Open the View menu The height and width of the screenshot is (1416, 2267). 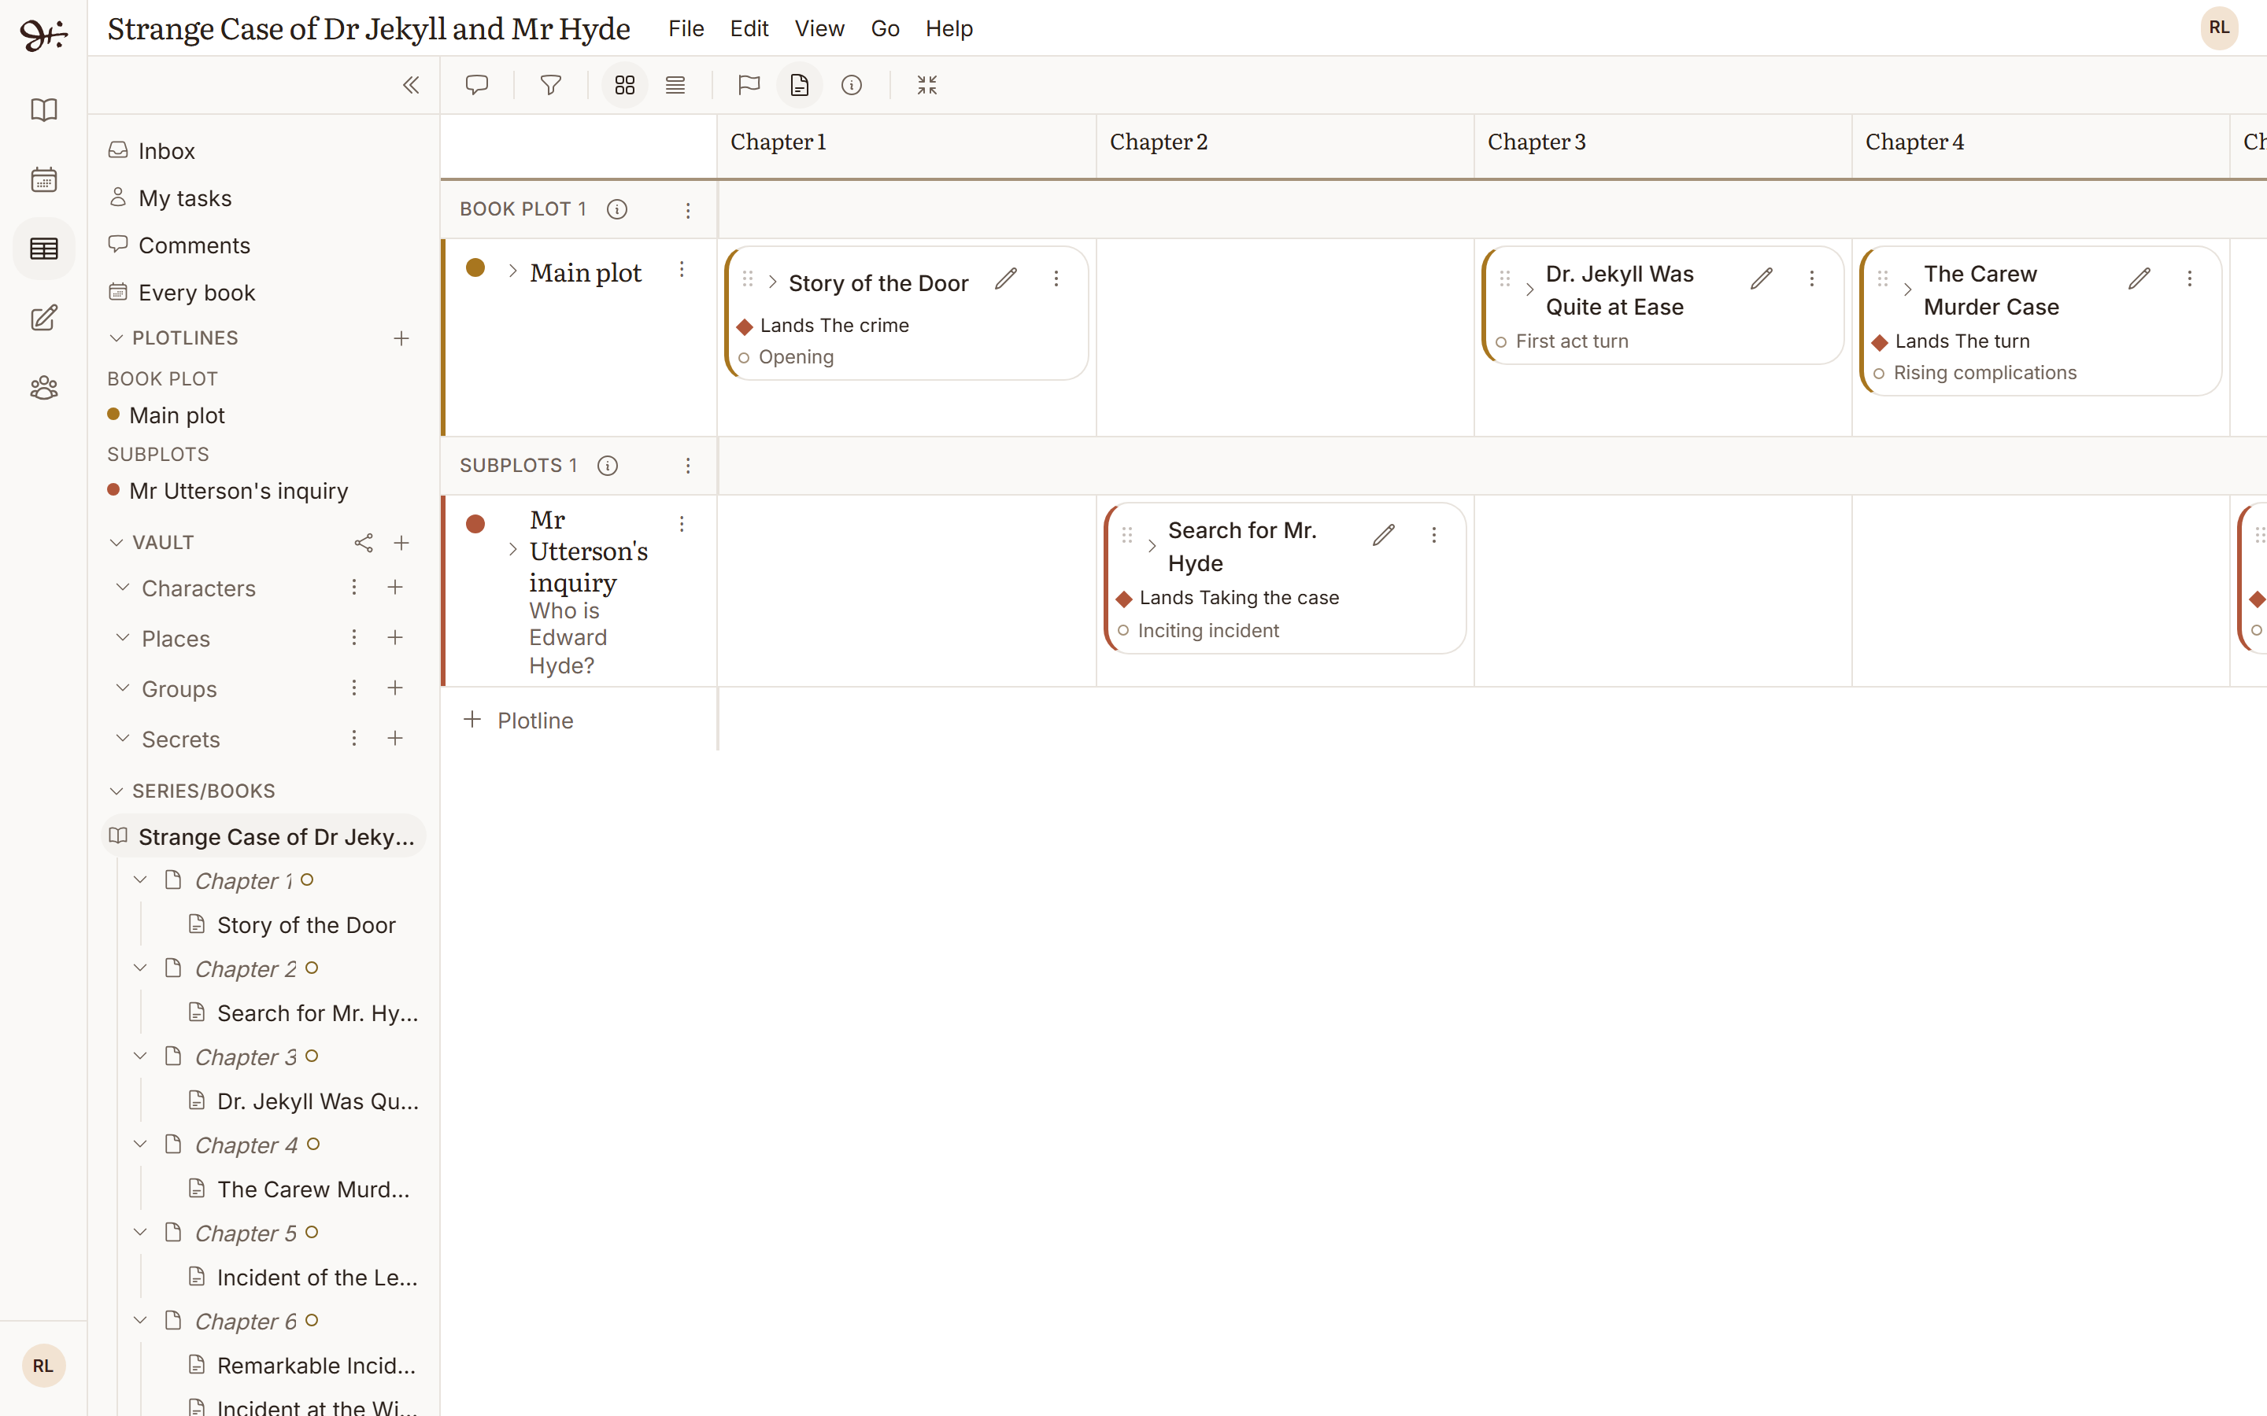(819, 29)
